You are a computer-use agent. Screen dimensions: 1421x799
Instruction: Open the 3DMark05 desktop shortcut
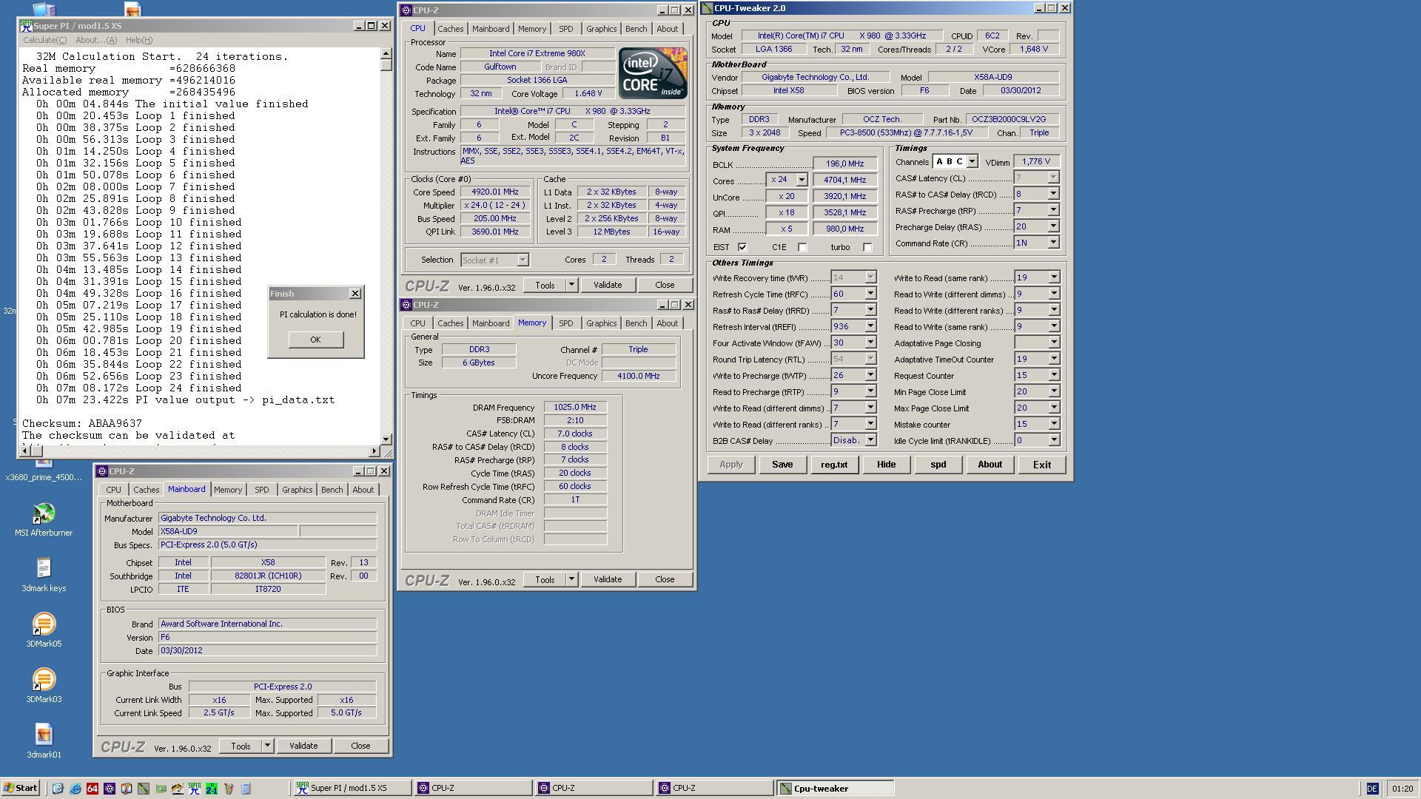(x=44, y=630)
